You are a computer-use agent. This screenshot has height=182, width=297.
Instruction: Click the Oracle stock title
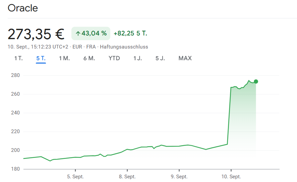(23, 8)
